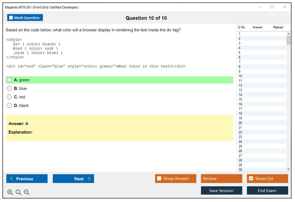Open the Review dropdown menu

[x=221, y=179]
